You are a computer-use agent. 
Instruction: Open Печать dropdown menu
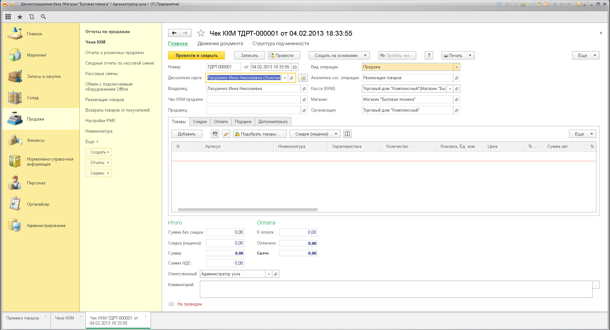coord(458,55)
